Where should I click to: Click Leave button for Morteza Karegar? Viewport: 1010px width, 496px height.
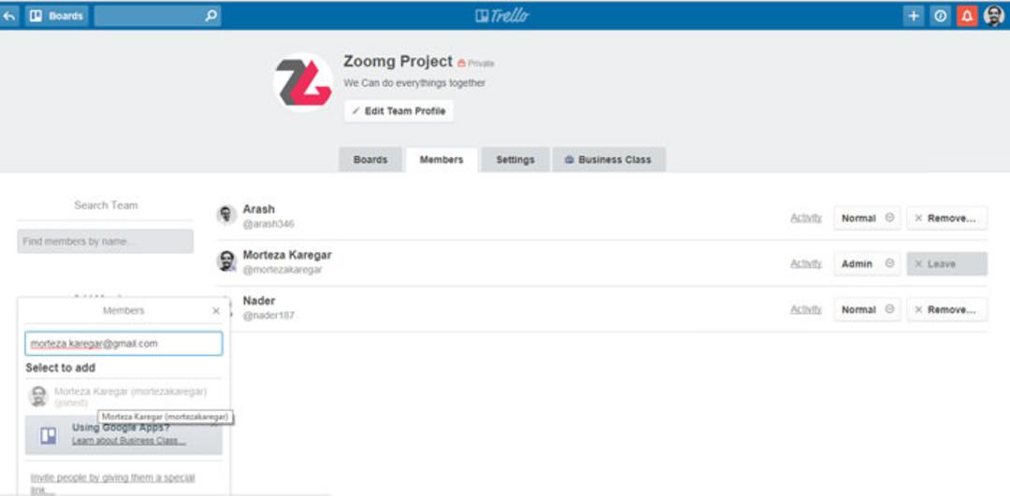coord(946,263)
